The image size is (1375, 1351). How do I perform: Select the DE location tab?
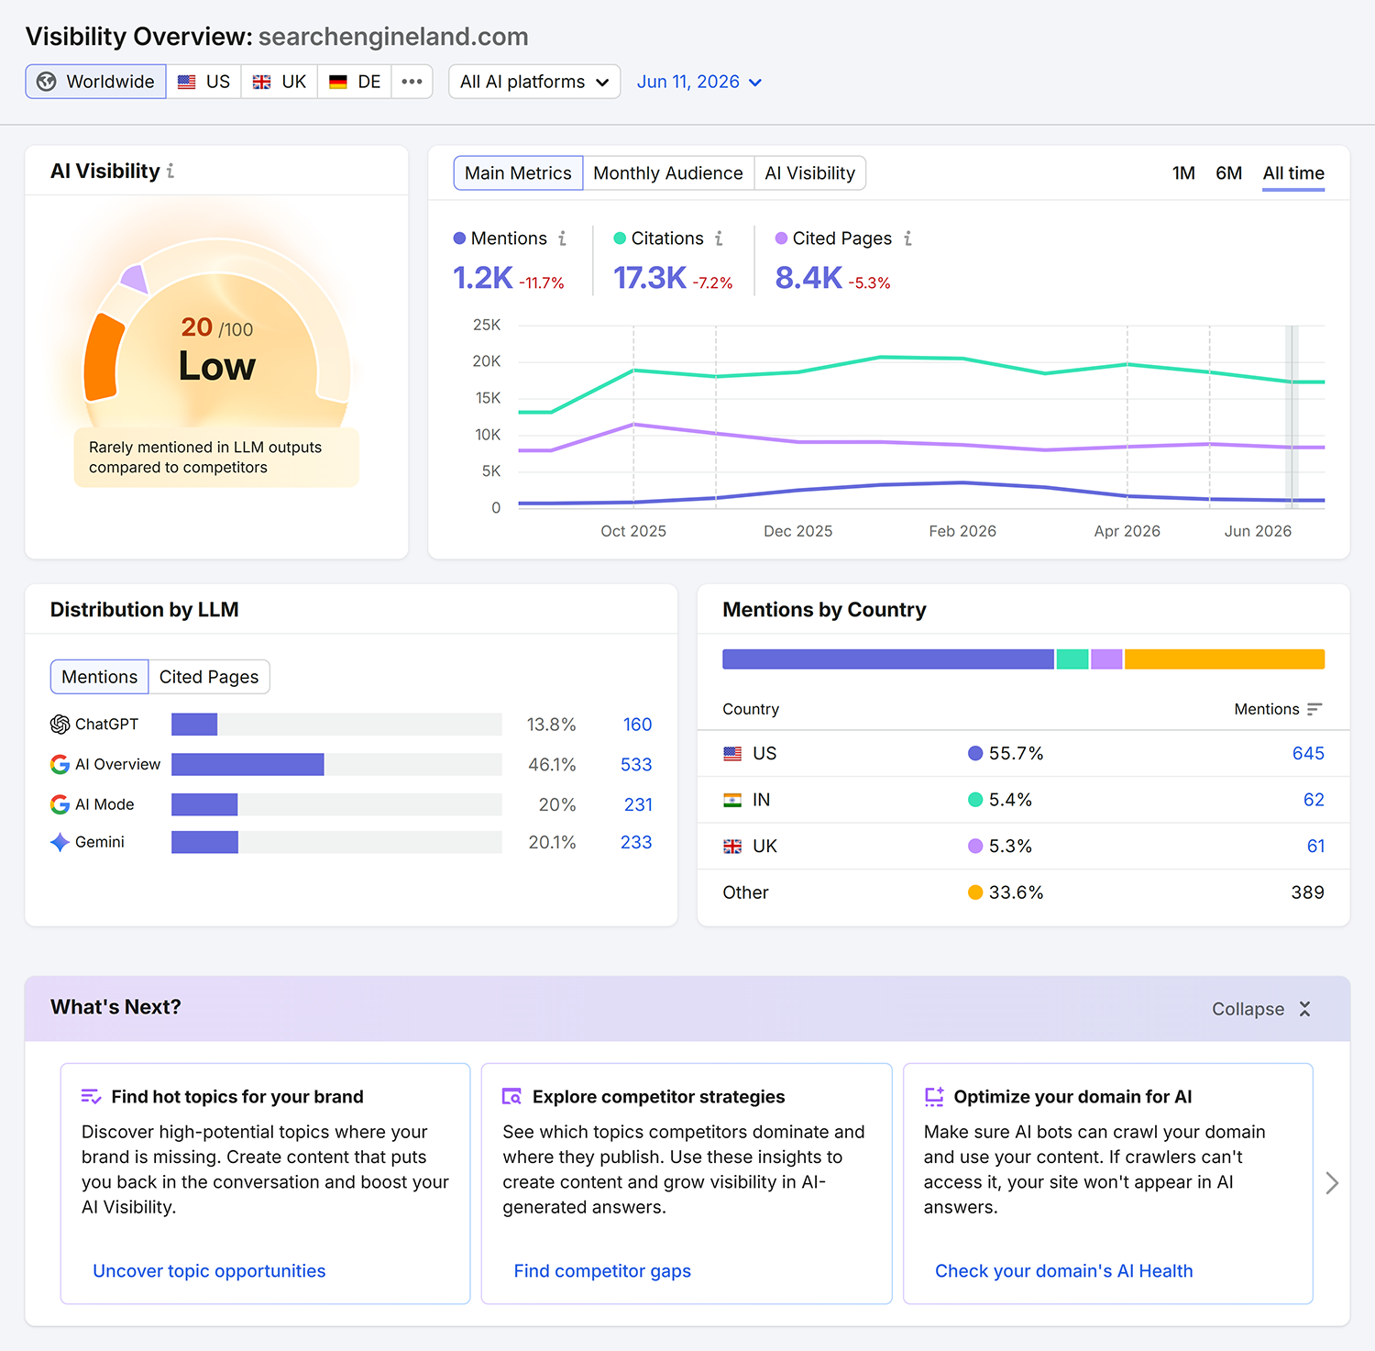click(355, 82)
